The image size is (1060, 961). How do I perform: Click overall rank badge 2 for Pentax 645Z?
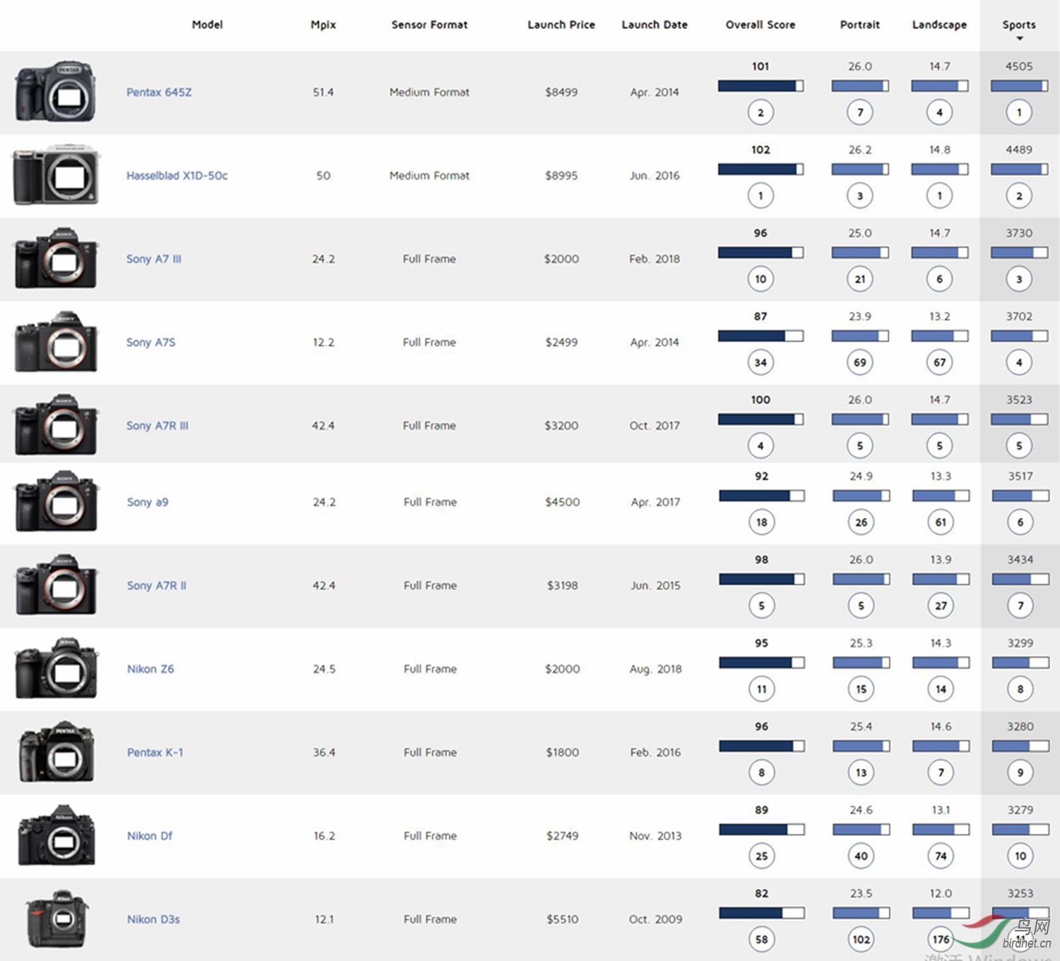(x=760, y=112)
